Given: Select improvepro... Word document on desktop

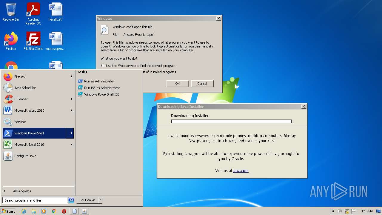Looking at the screenshot, I should click(x=56, y=41).
